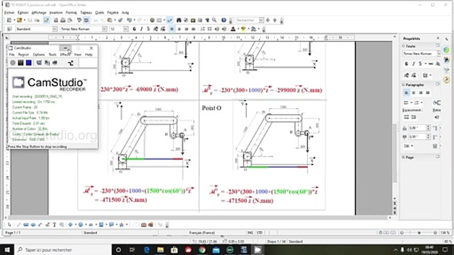This screenshot has height=255, width=454.
Task: Toggle bold (G) in the formatting toolbar
Action: (x=134, y=29)
